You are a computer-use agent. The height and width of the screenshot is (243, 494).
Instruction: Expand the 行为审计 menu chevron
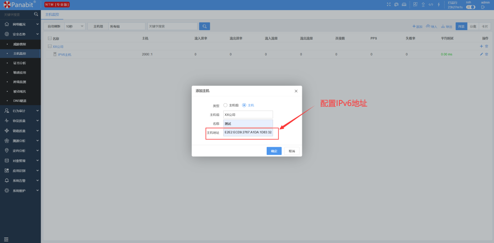(38, 111)
